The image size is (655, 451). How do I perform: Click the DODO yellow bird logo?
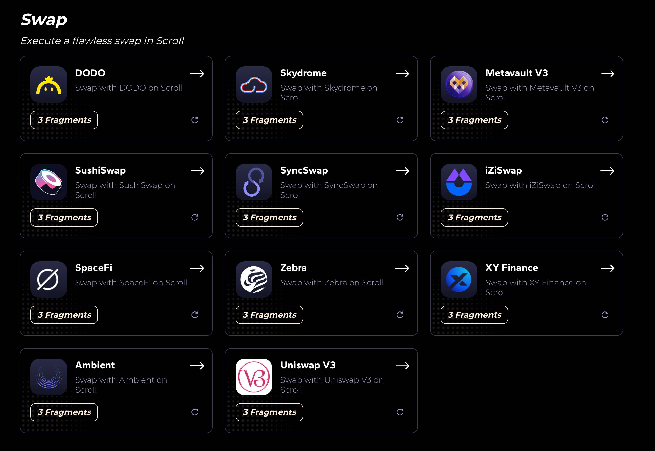(49, 84)
